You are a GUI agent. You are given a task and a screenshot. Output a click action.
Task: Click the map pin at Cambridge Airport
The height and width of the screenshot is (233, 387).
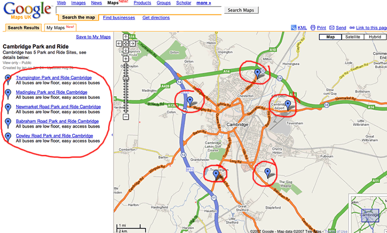288,105
